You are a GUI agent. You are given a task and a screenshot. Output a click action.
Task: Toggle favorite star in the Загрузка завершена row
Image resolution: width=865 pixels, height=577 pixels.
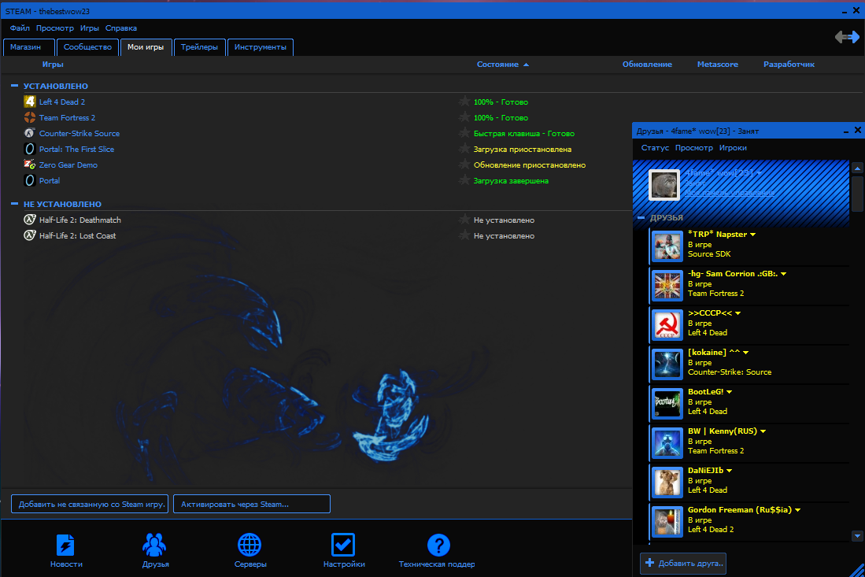click(x=464, y=180)
